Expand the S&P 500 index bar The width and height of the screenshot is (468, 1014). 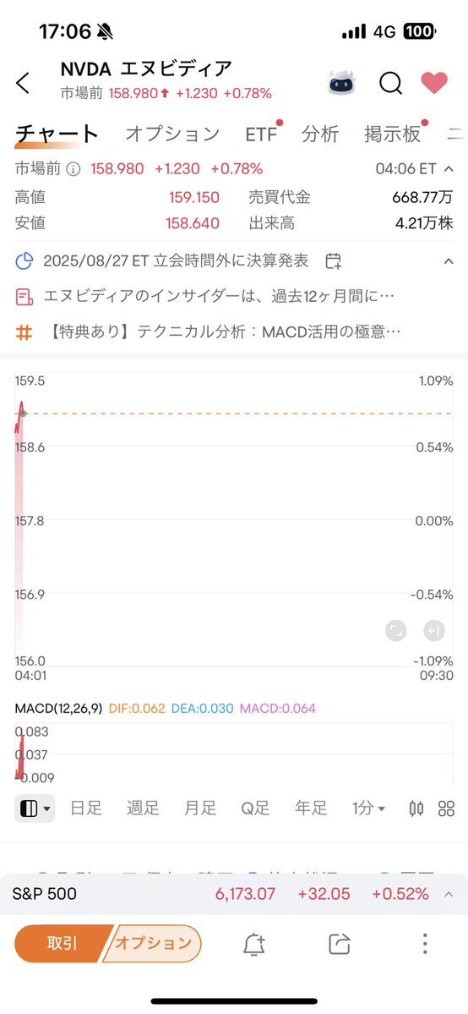(x=449, y=895)
